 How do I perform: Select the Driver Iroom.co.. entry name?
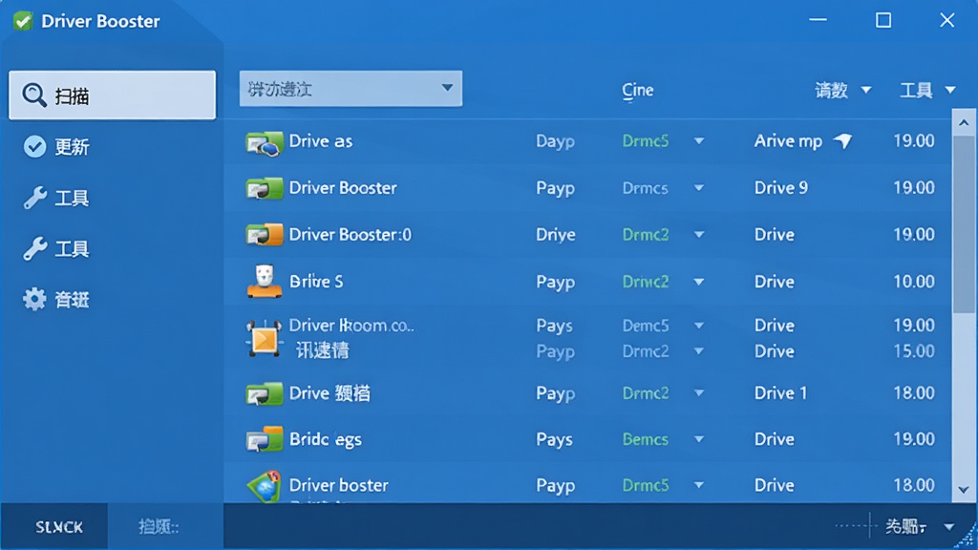tap(351, 325)
